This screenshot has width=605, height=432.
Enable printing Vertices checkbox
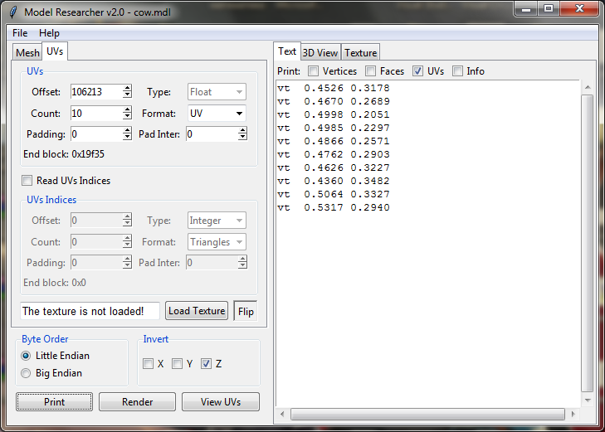pyautogui.click(x=314, y=71)
